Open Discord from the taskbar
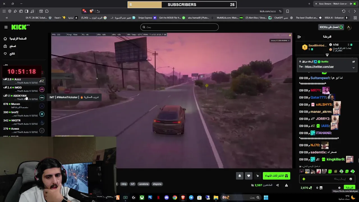Image resolution: width=359 pixels, height=202 pixels. (167, 198)
